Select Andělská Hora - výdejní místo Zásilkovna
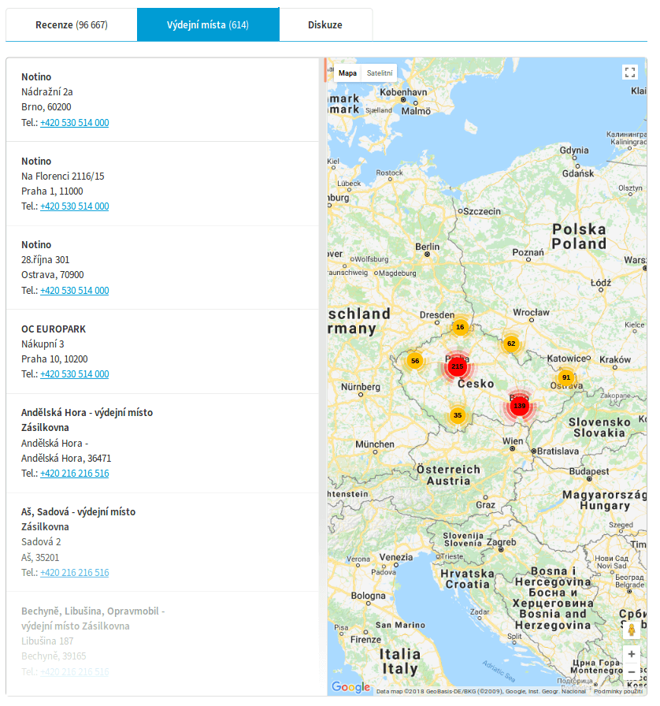660x706 pixels. click(x=162, y=444)
